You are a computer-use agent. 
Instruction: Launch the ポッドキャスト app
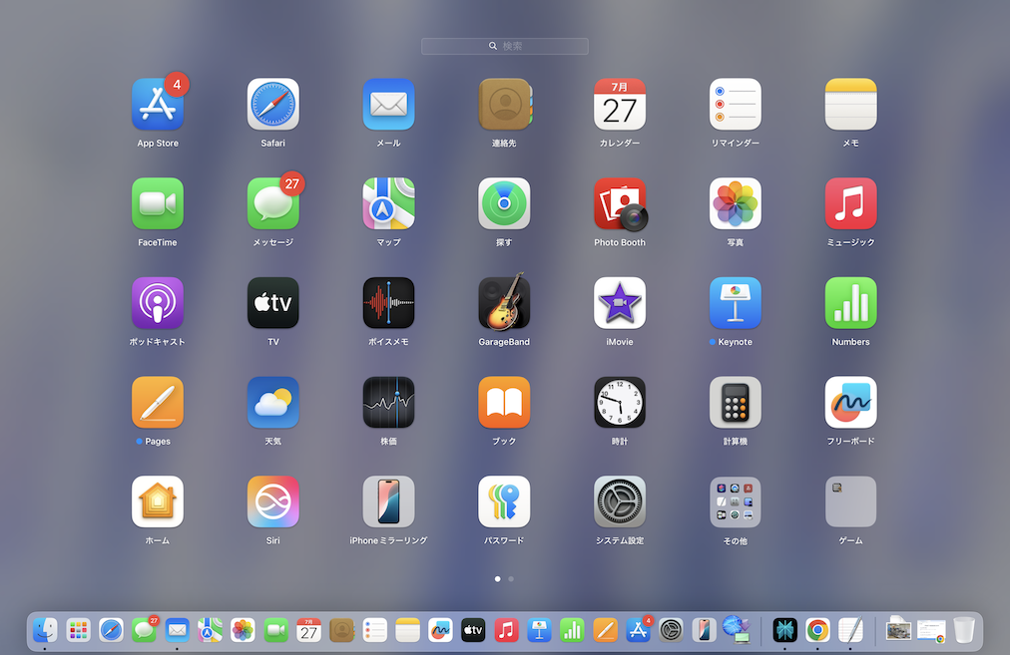click(x=157, y=303)
